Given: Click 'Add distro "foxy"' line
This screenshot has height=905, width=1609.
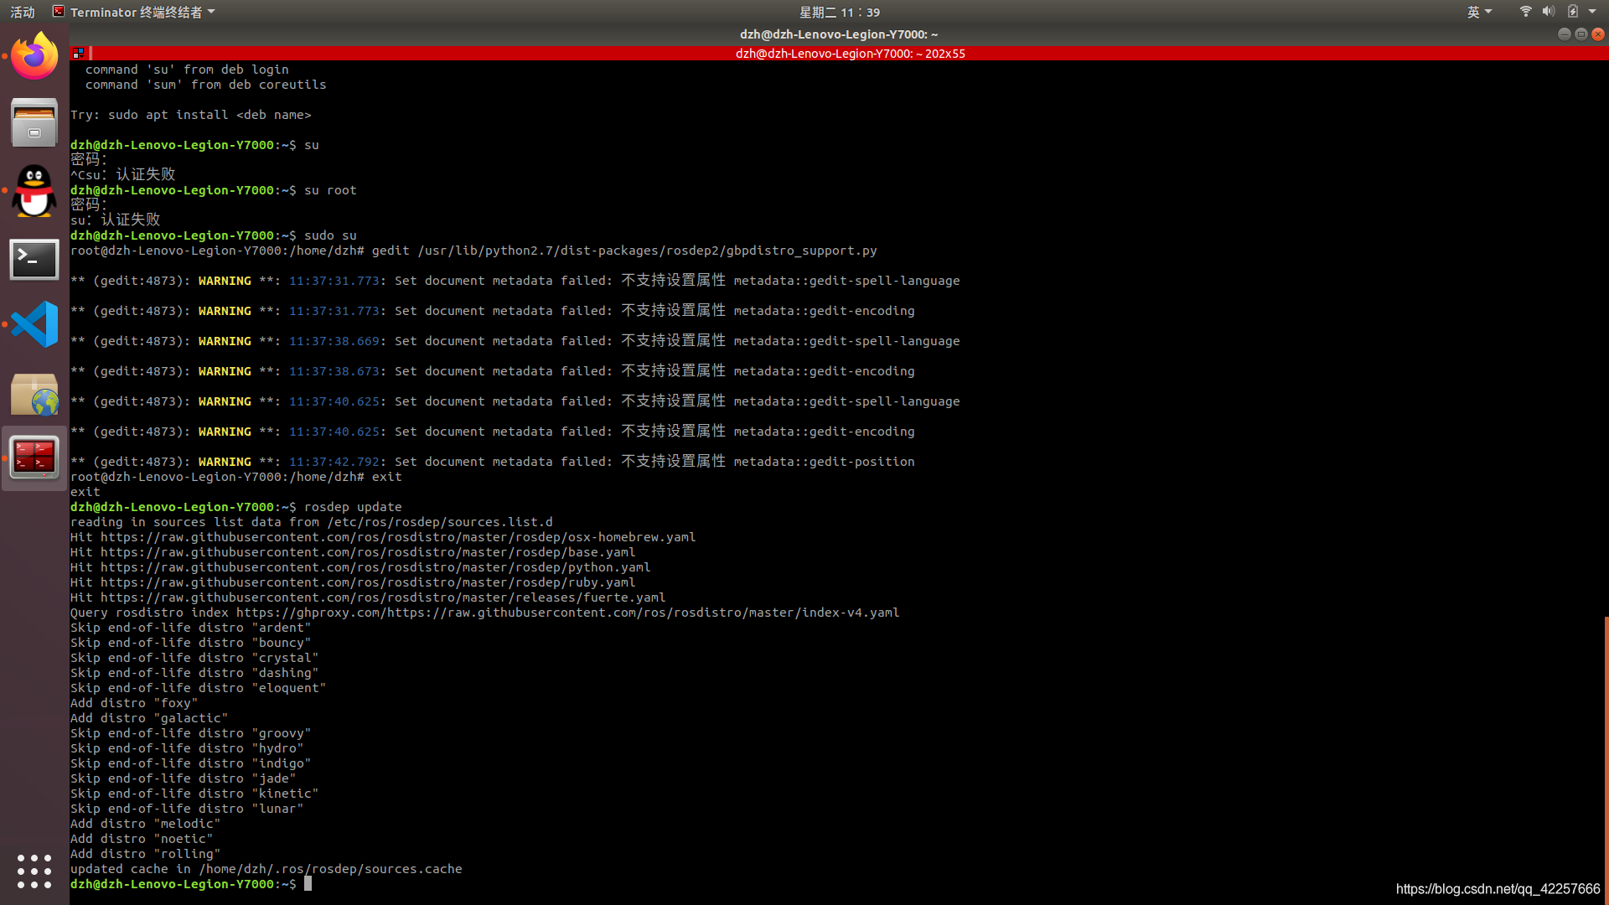Looking at the screenshot, I should [134, 703].
